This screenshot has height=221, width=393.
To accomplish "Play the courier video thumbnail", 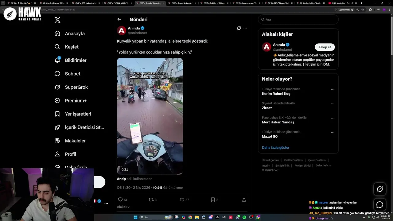I will click(x=150, y=116).
